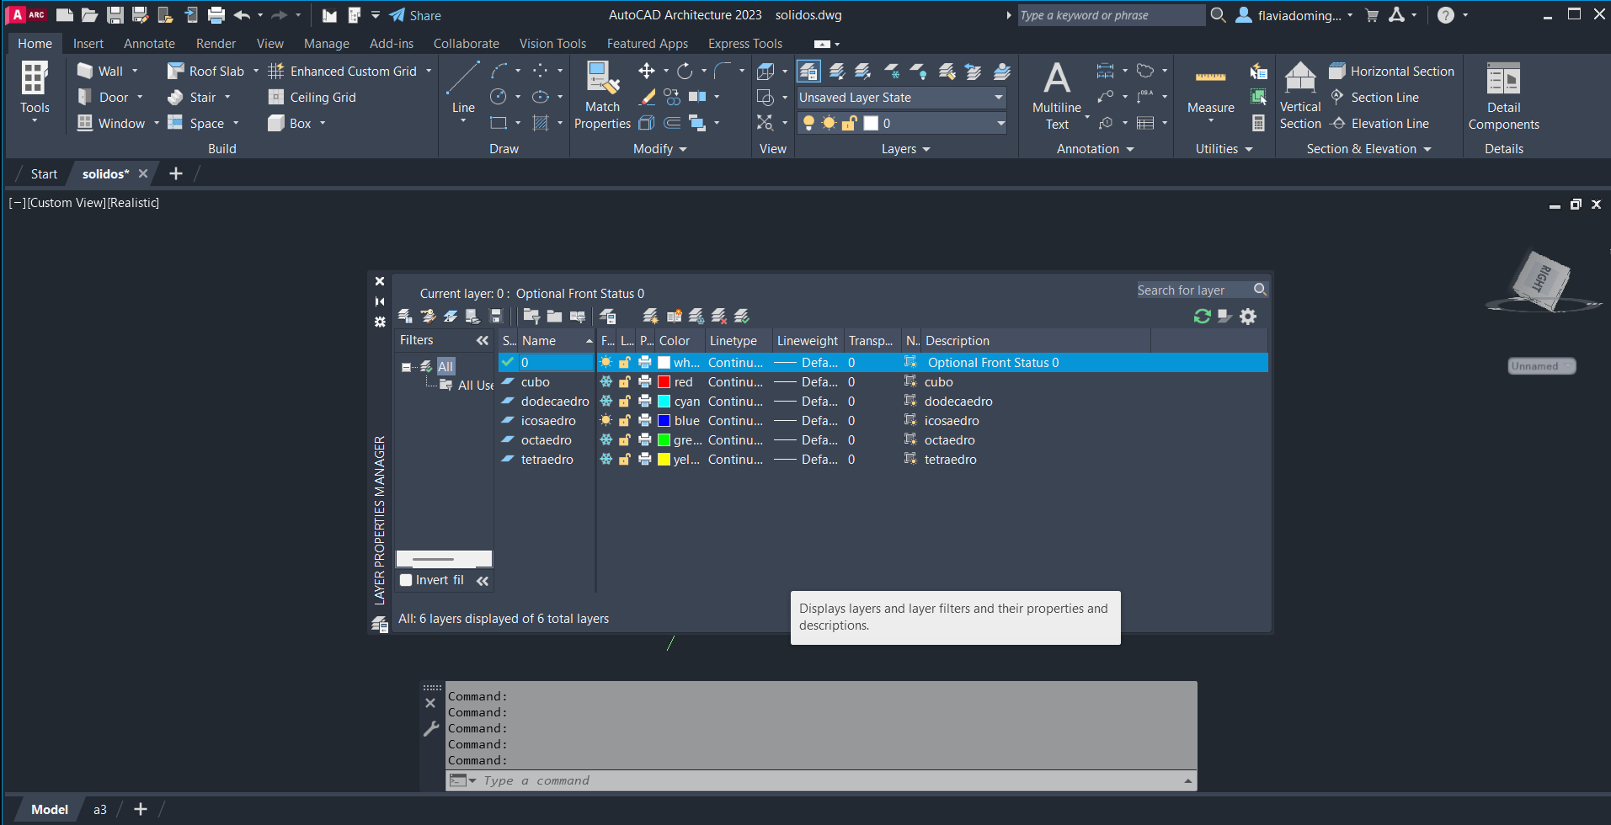Select the Horizontal Section tool
1611x825 pixels.
pos(1391,72)
